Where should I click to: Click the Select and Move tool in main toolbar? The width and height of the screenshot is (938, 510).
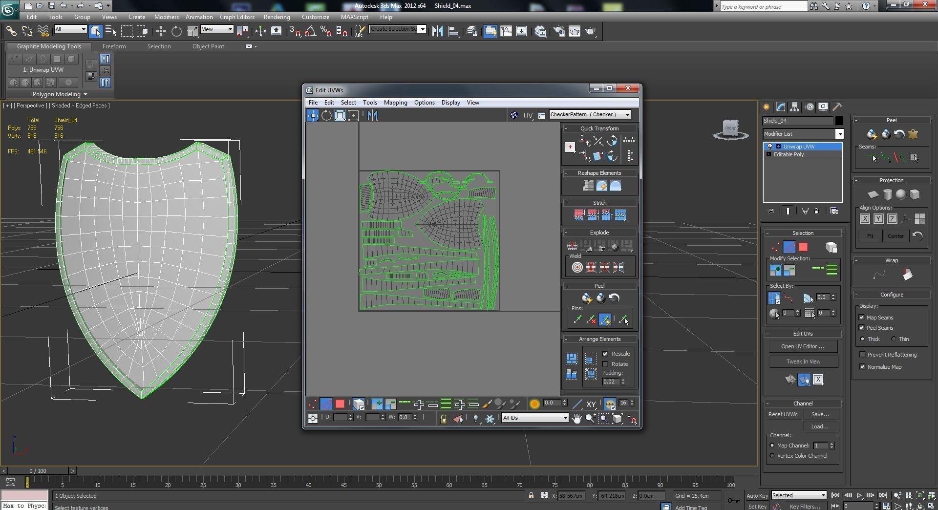[161, 31]
